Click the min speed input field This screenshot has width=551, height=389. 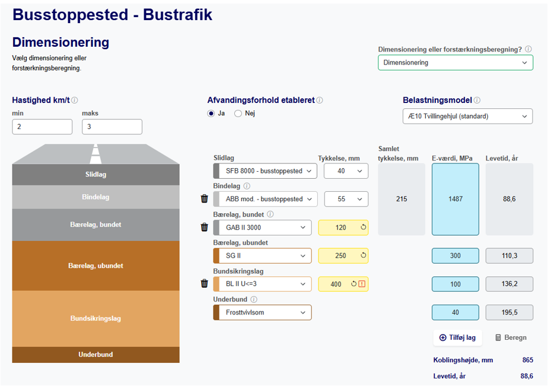tap(42, 127)
